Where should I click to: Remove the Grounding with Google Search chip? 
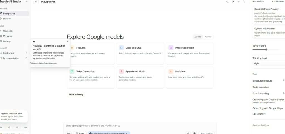tap(127, 133)
